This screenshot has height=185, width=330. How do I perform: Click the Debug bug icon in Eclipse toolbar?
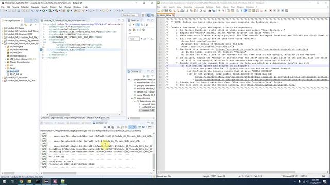point(37,10)
